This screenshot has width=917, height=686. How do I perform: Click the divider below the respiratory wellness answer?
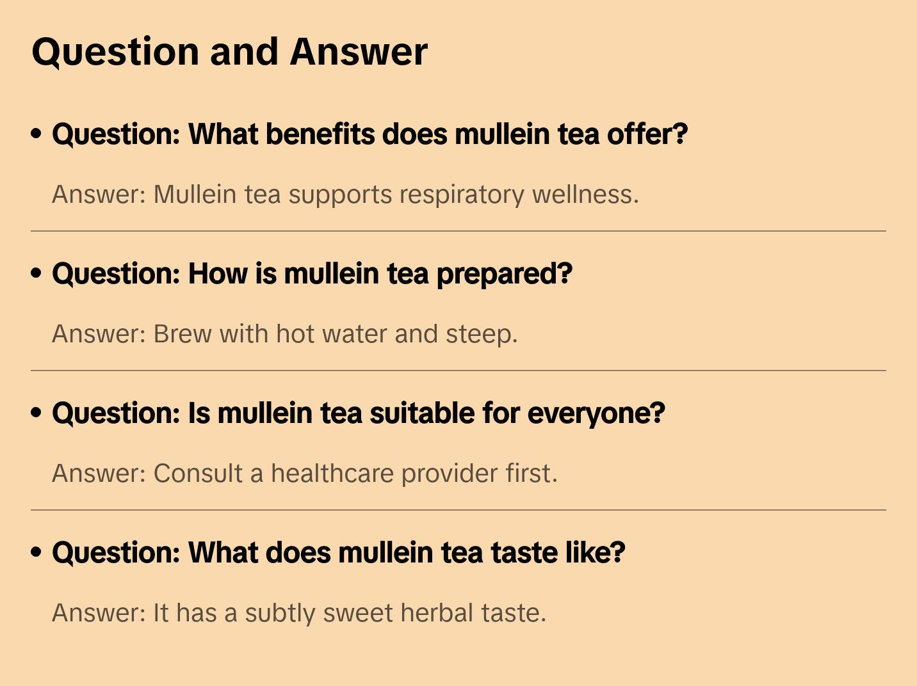click(458, 231)
